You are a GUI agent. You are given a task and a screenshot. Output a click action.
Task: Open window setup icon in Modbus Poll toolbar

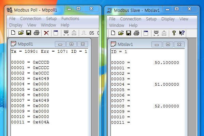(x=56, y=33)
